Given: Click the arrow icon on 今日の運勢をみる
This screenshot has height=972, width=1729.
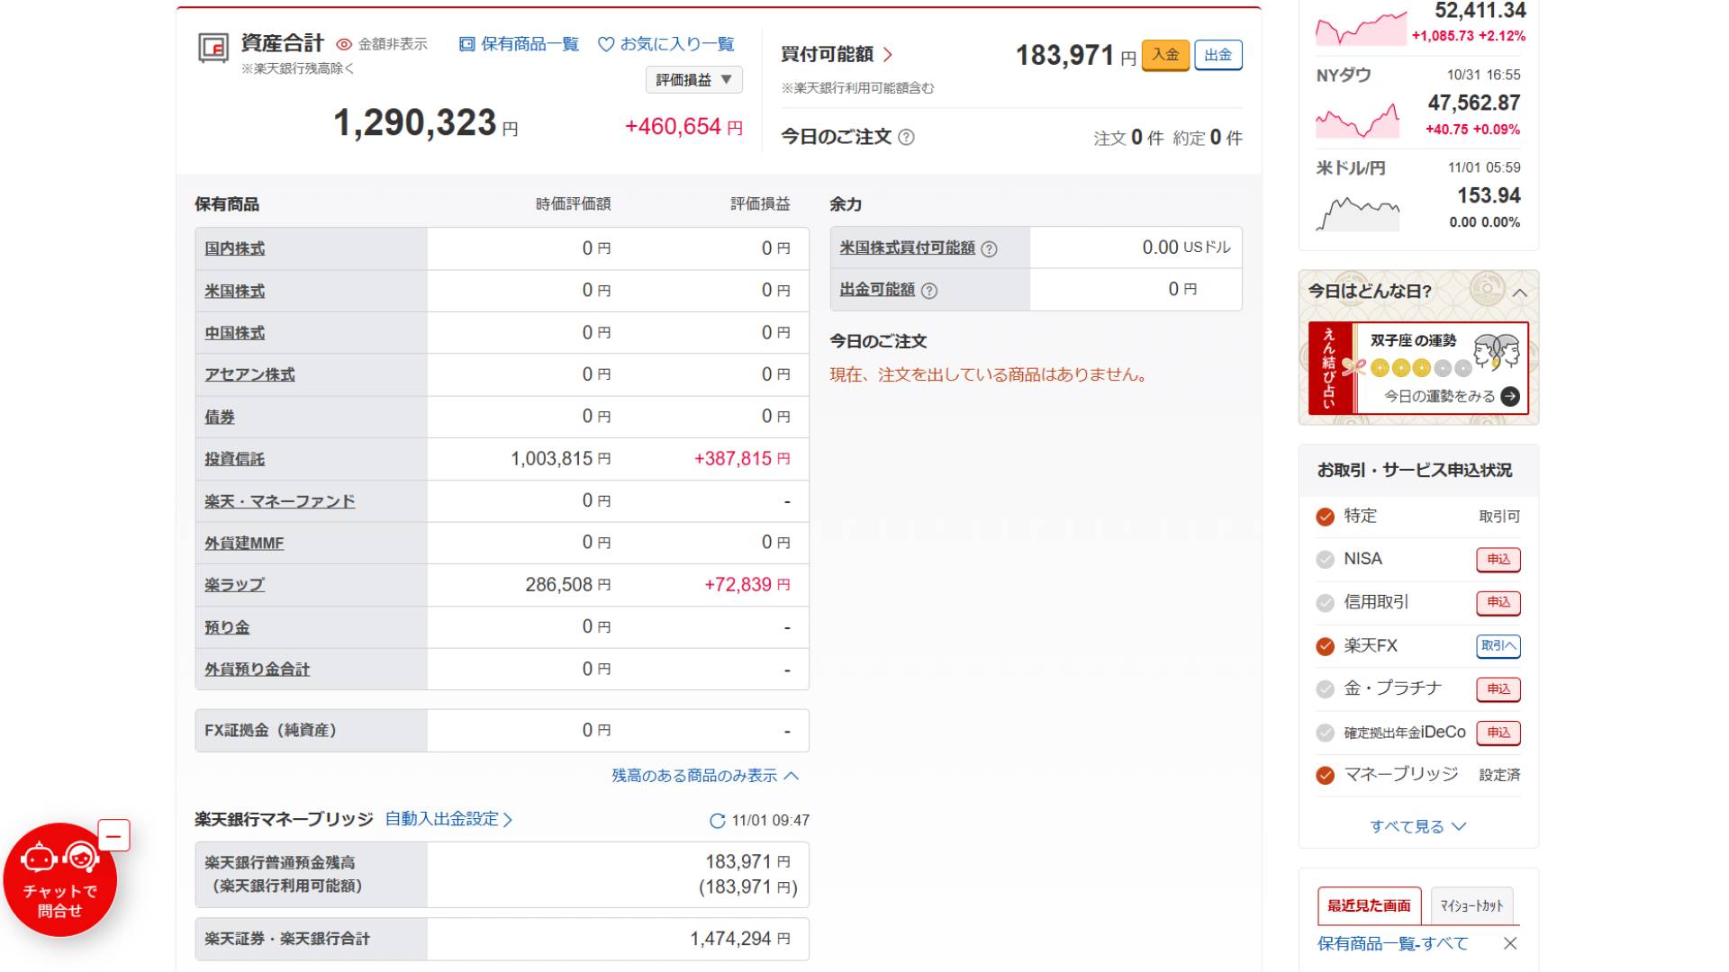Looking at the screenshot, I should point(1510,396).
